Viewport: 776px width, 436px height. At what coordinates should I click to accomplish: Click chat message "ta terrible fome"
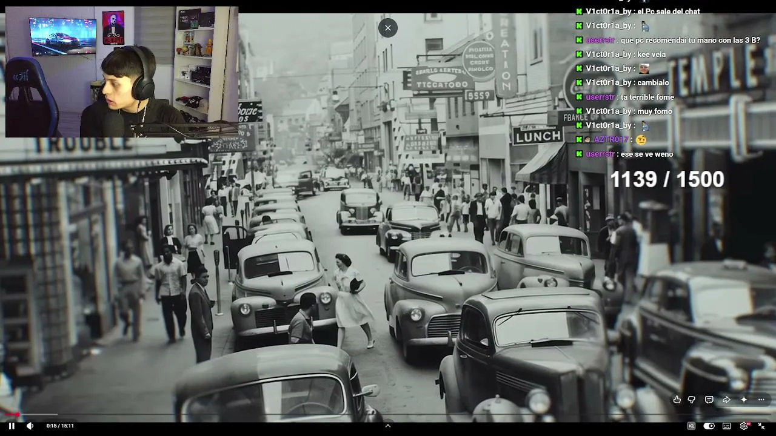(647, 97)
